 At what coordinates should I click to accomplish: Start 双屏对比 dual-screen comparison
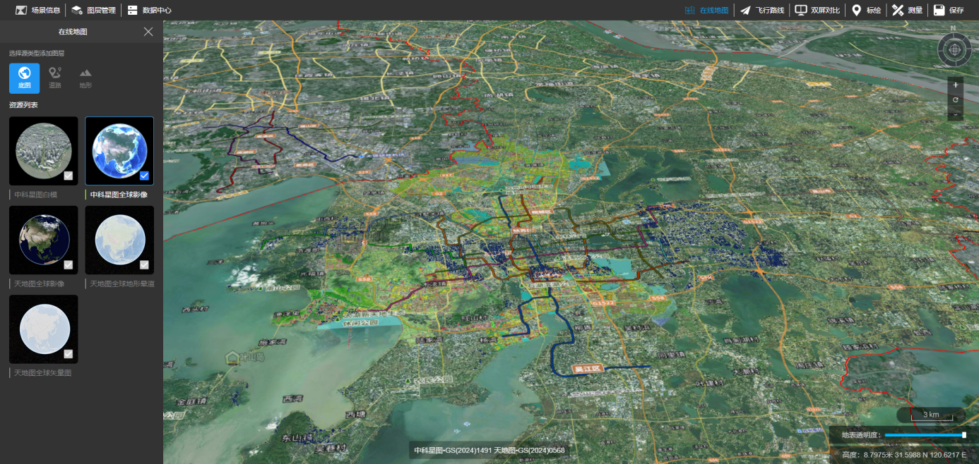pyautogui.click(x=817, y=10)
